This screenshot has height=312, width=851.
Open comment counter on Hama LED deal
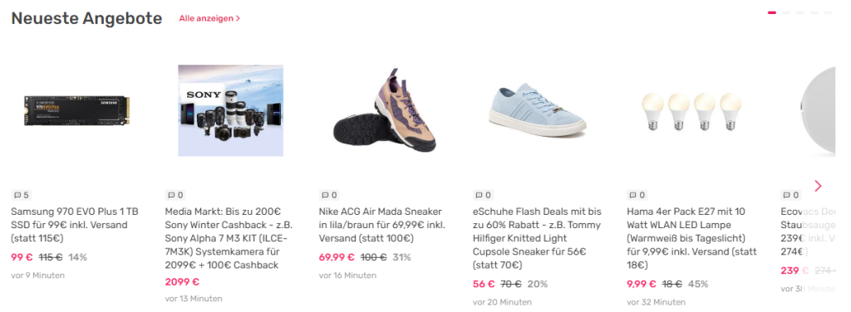click(637, 195)
